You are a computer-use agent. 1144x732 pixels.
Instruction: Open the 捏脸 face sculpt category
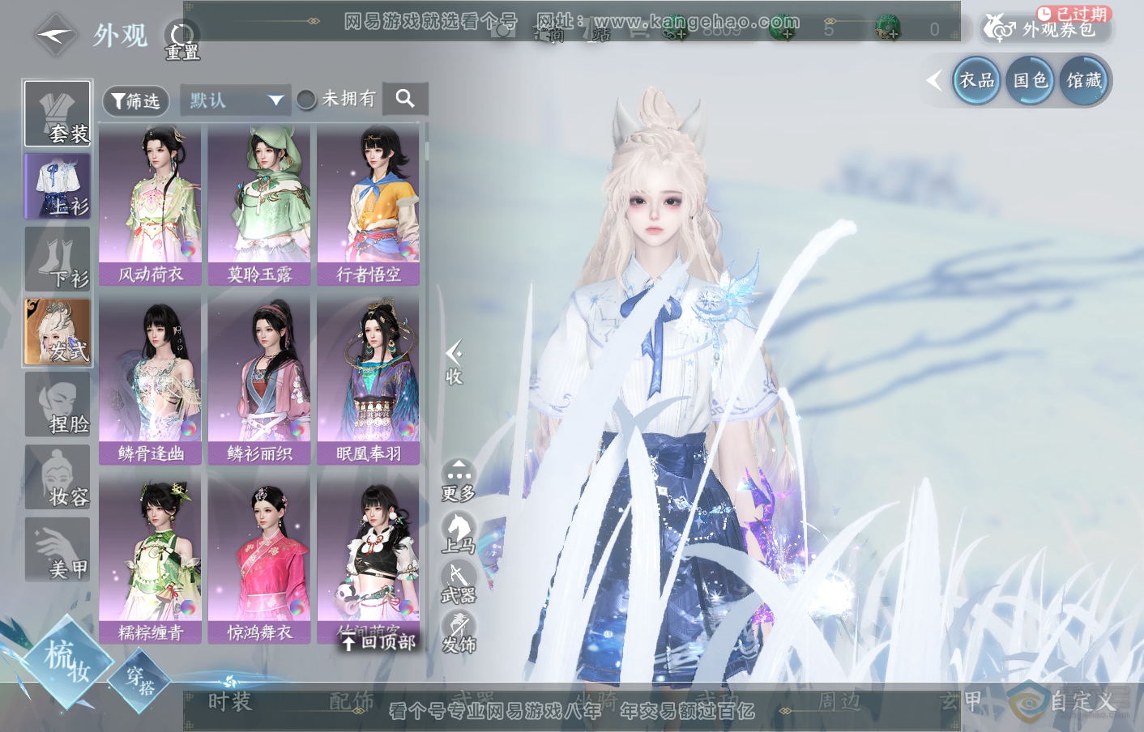[58, 405]
